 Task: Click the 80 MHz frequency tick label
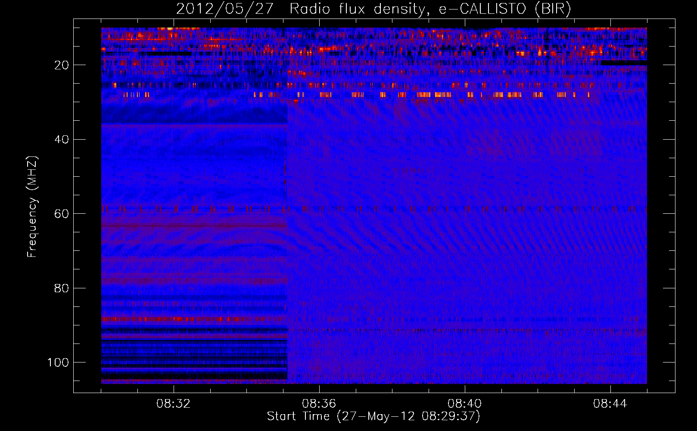[x=62, y=288]
